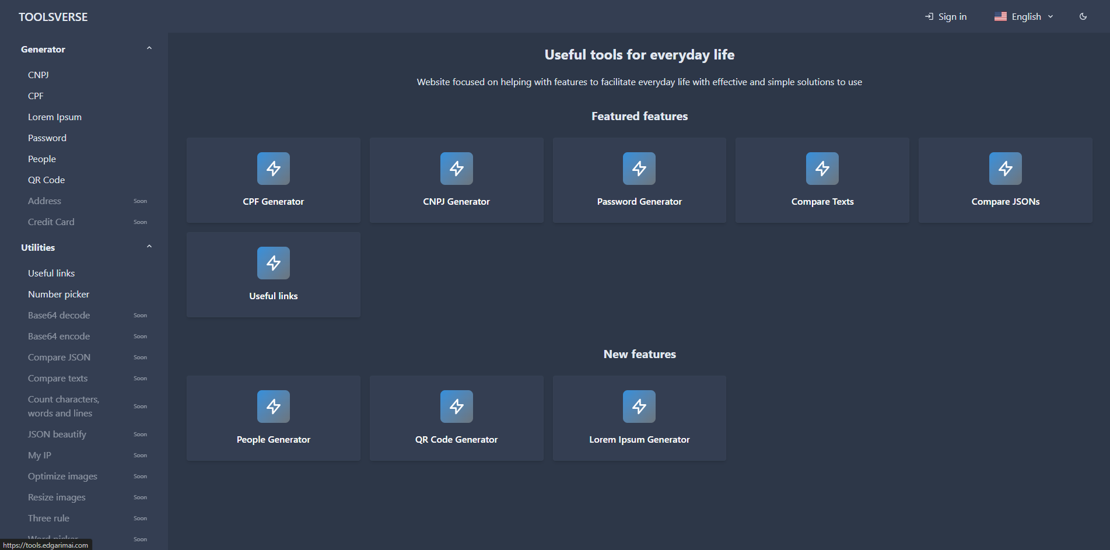Open CPF Generator via its lightning icon
Image resolution: width=1110 pixels, height=550 pixels.
[x=273, y=169]
